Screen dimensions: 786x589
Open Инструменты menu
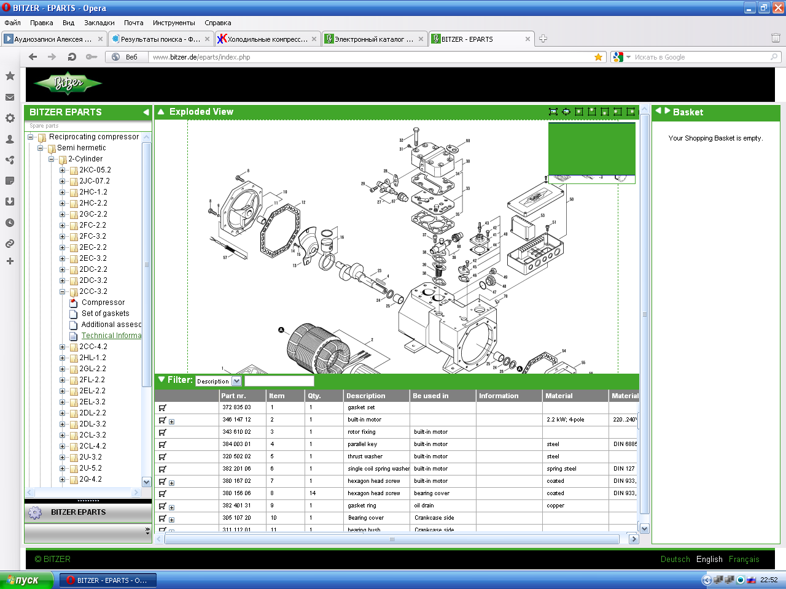coord(174,23)
